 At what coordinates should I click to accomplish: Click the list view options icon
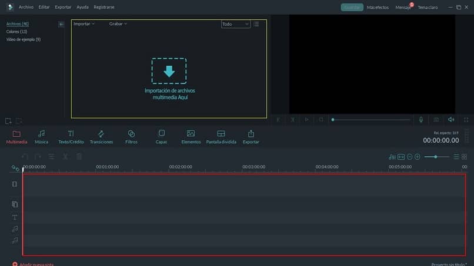click(x=256, y=24)
